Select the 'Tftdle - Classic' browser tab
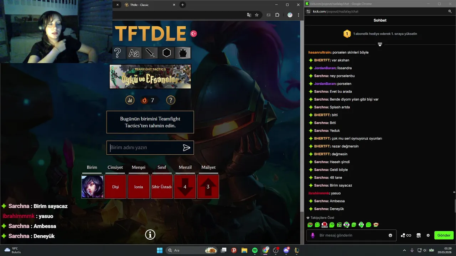 tap(150, 5)
